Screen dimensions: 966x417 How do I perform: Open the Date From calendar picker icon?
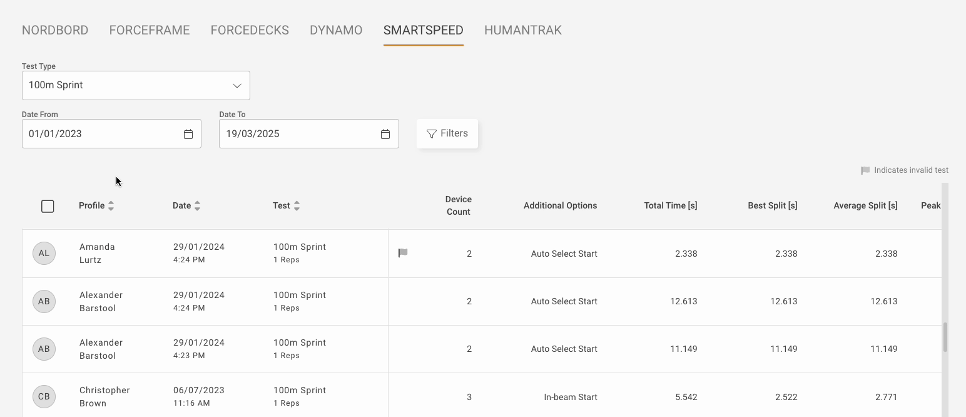tap(188, 134)
